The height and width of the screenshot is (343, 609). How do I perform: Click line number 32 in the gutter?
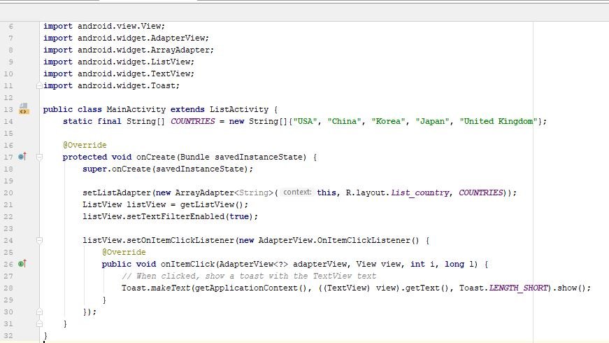tap(8, 335)
